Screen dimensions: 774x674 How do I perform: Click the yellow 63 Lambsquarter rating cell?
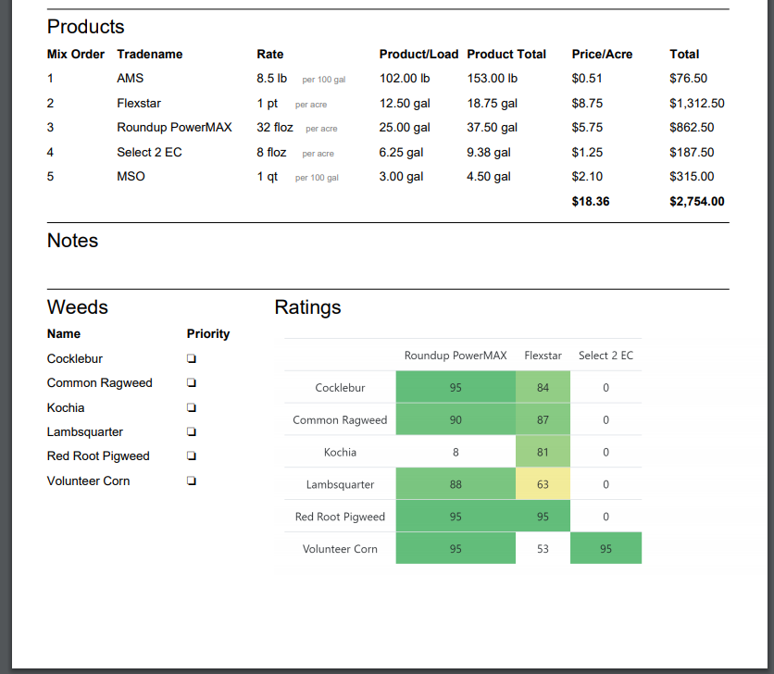pos(543,483)
